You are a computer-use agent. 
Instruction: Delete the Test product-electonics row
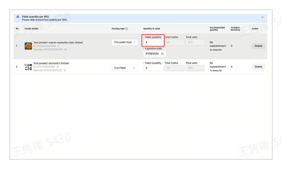(x=258, y=67)
